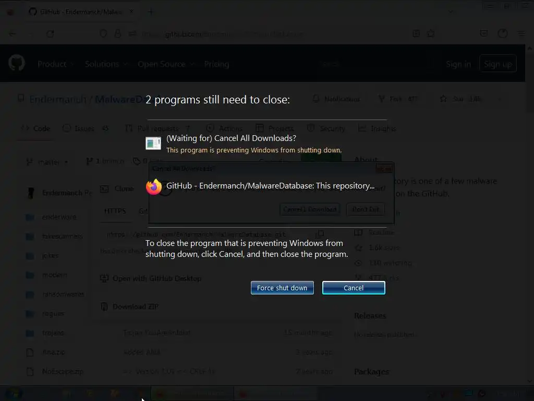Image resolution: width=534 pixels, height=401 pixels.
Task: Click Download ZIP in the clone menu
Action: [x=130, y=306]
